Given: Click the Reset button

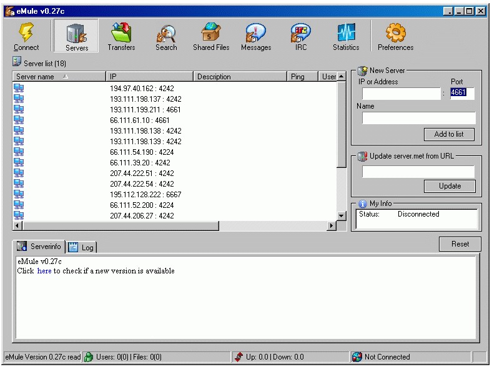Looking at the screenshot, I should click(x=460, y=244).
